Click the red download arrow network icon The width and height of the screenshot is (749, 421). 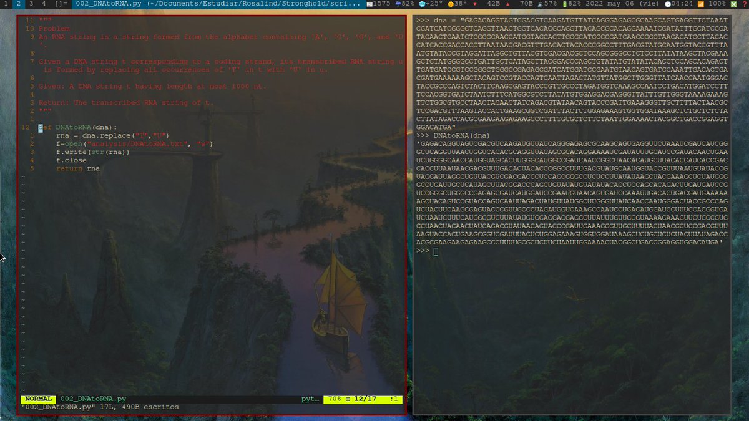coord(476,4)
